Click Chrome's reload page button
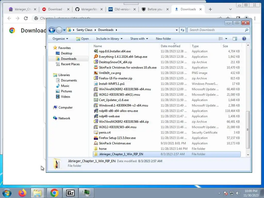 pos(26,18)
